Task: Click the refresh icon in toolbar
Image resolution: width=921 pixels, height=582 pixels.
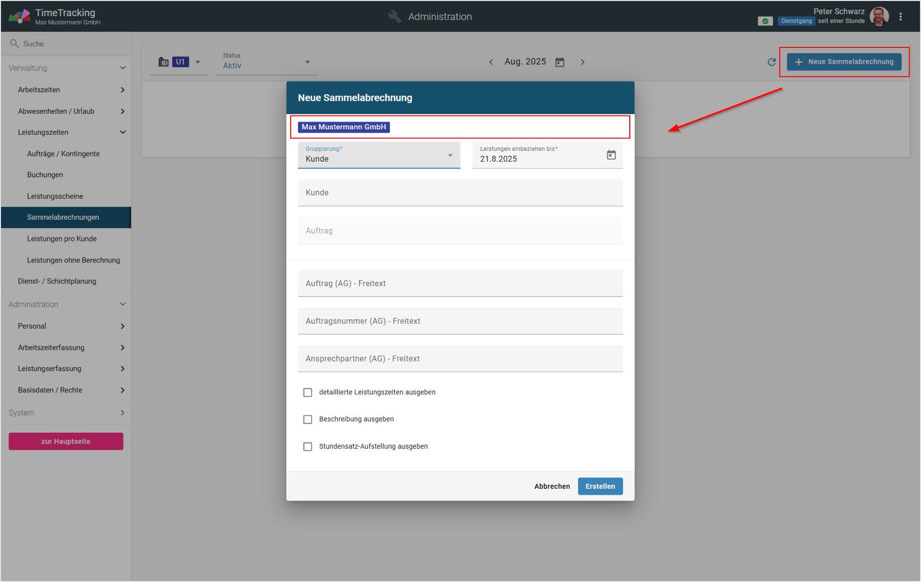Action: coord(772,62)
